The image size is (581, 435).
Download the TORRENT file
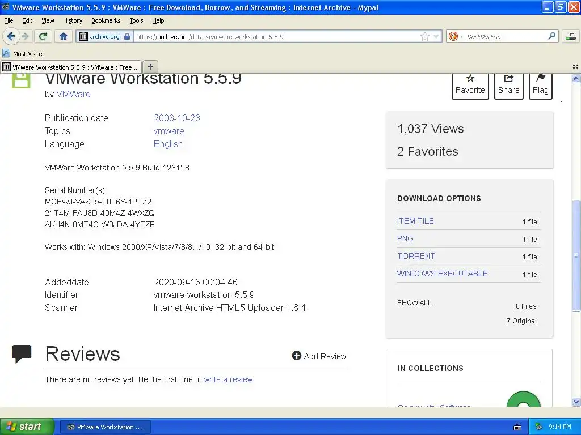416,256
